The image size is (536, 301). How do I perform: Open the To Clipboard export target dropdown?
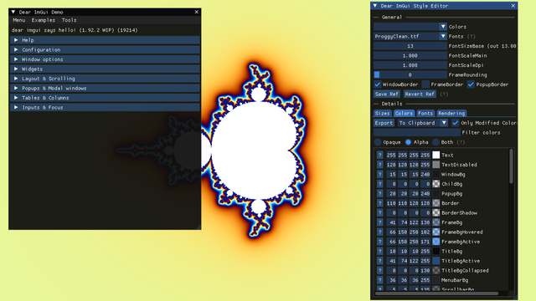point(422,123)
